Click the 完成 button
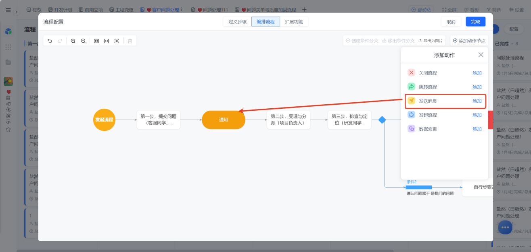The image size is (531, 252). click(x=476, y=22)
